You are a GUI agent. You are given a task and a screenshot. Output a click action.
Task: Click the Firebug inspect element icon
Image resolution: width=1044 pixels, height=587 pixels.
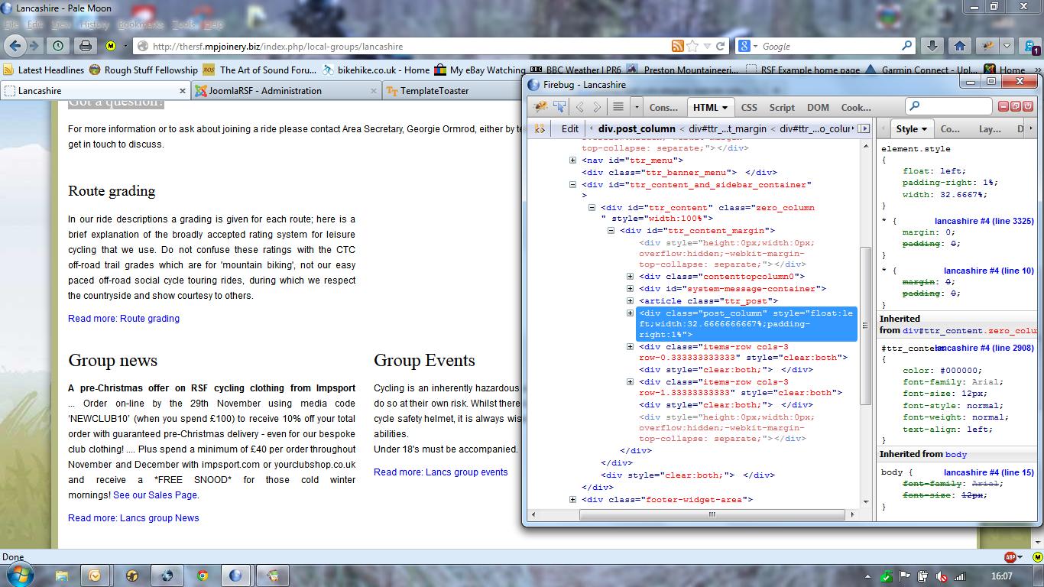[559, 107]
